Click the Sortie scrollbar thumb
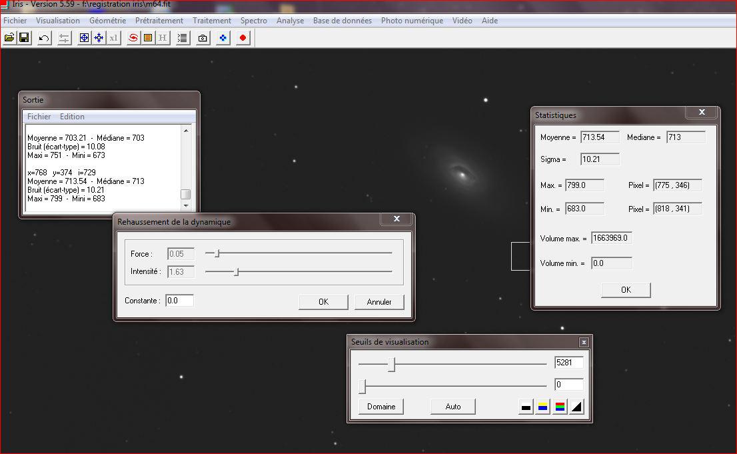 coord(186,194)
